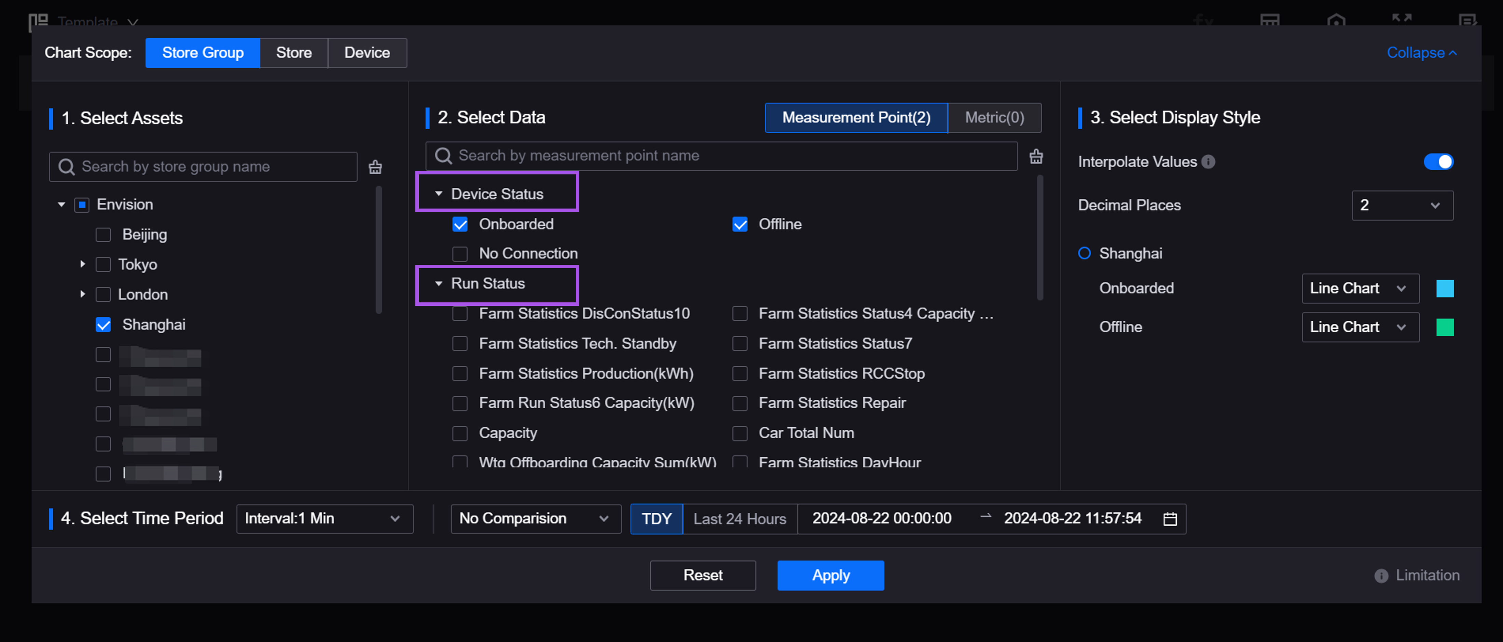Click the clear icon beside measurement point search

point(1036,156)
